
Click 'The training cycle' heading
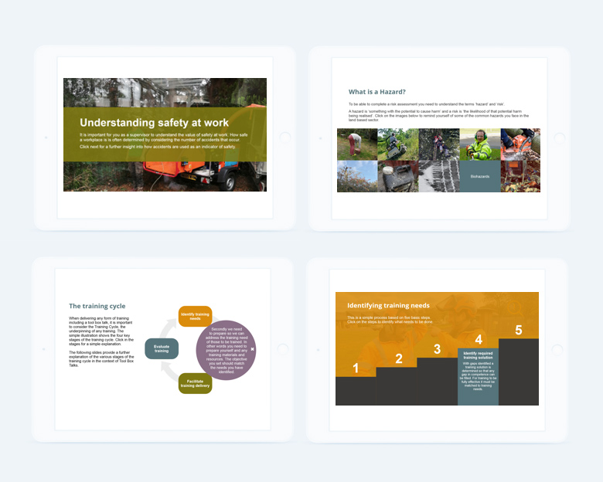click(x=97, y=306)
